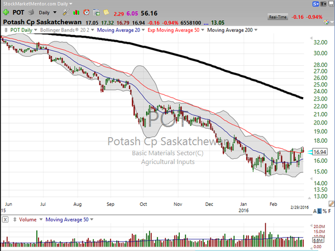Click the volume-scale arrow next to 20.0M
Screen dimensions: 335x251
(312, 225)
